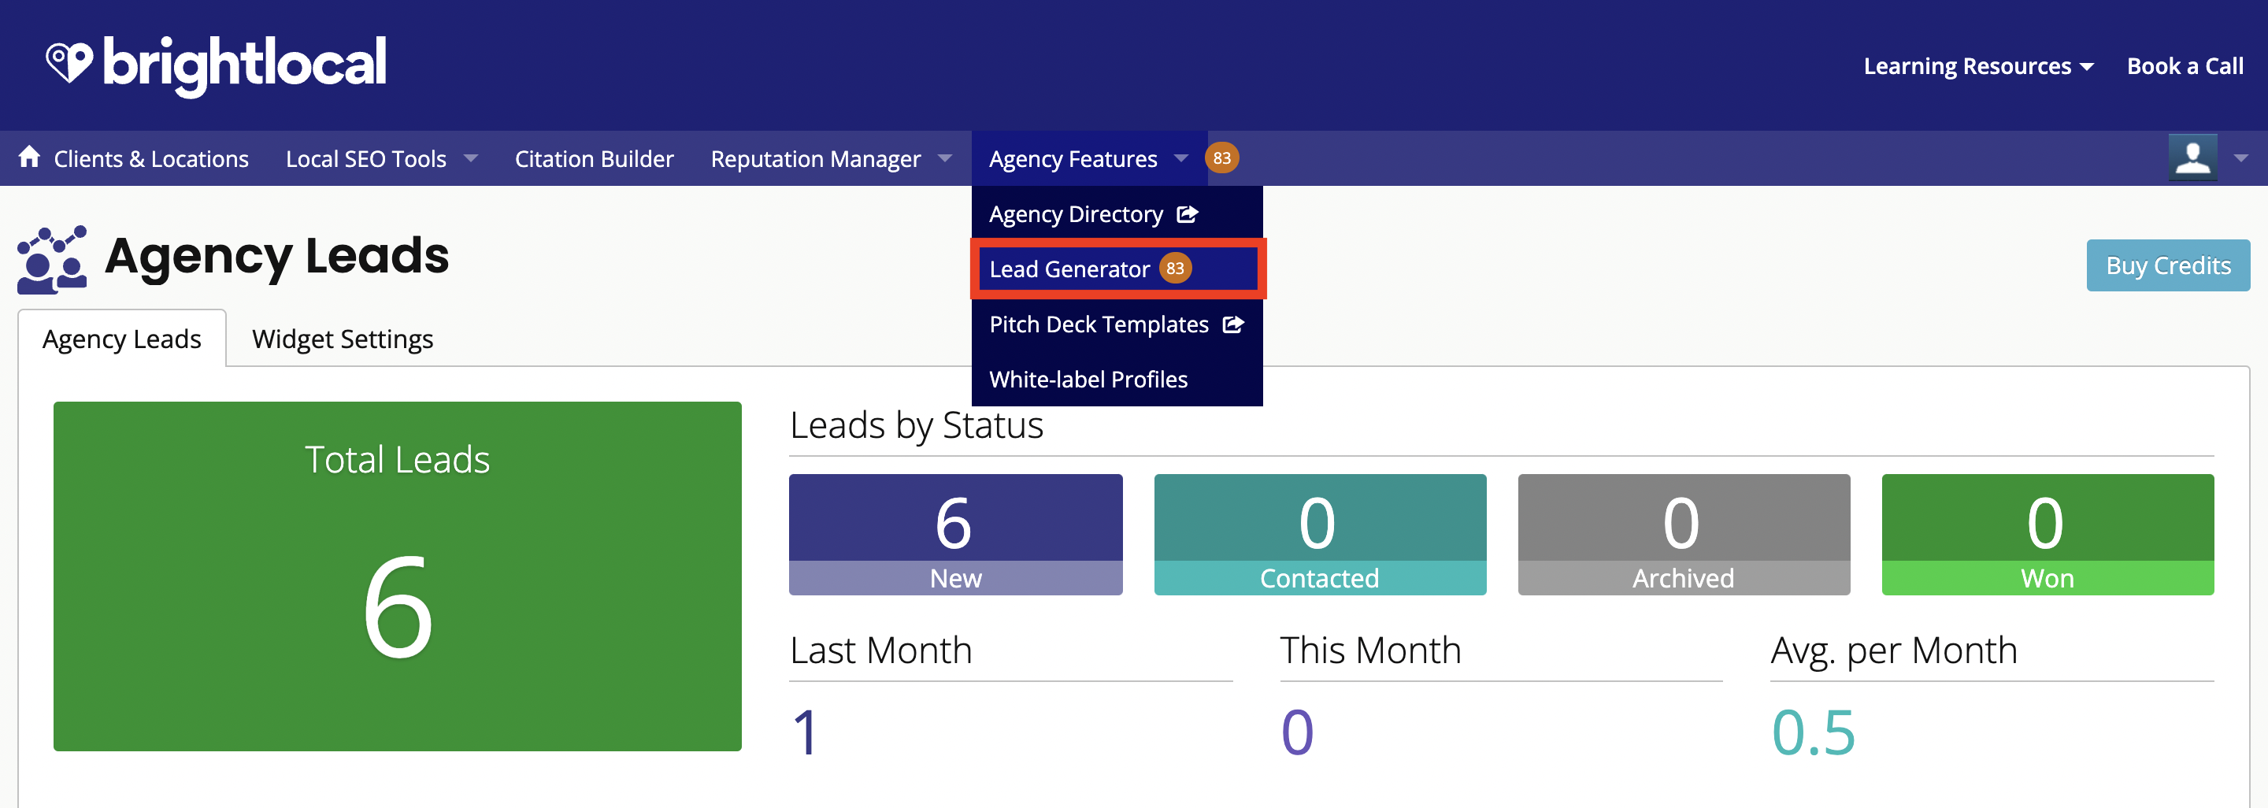Click the Leads by Status heading
This screenshot has width=2268, height=808.
(x=916, y=425)
